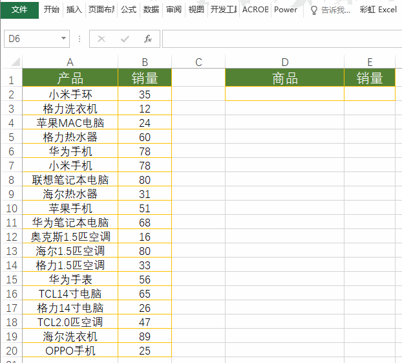
Task: Select the cell 苹果MAC电脑
Action: click(70, 123)
